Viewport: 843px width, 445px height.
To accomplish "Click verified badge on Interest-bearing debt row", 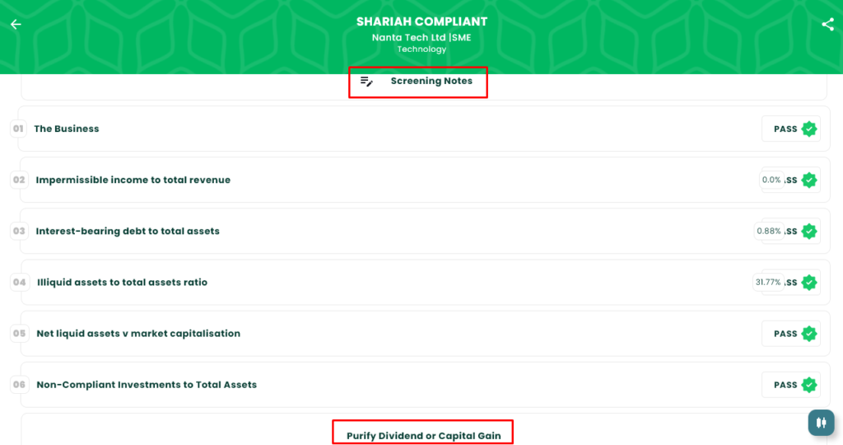I will tap(809, 232).
